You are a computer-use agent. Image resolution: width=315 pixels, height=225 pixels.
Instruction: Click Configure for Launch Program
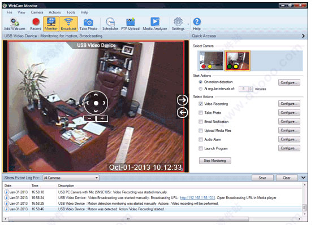pyautogui.click(x=289, y=148)
